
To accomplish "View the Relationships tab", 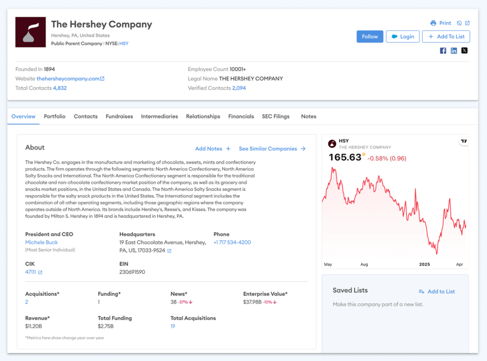I will pos(203,117).
